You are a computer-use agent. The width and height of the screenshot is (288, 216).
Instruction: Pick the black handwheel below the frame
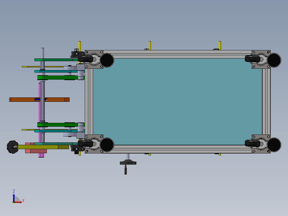tap(128, 163)
